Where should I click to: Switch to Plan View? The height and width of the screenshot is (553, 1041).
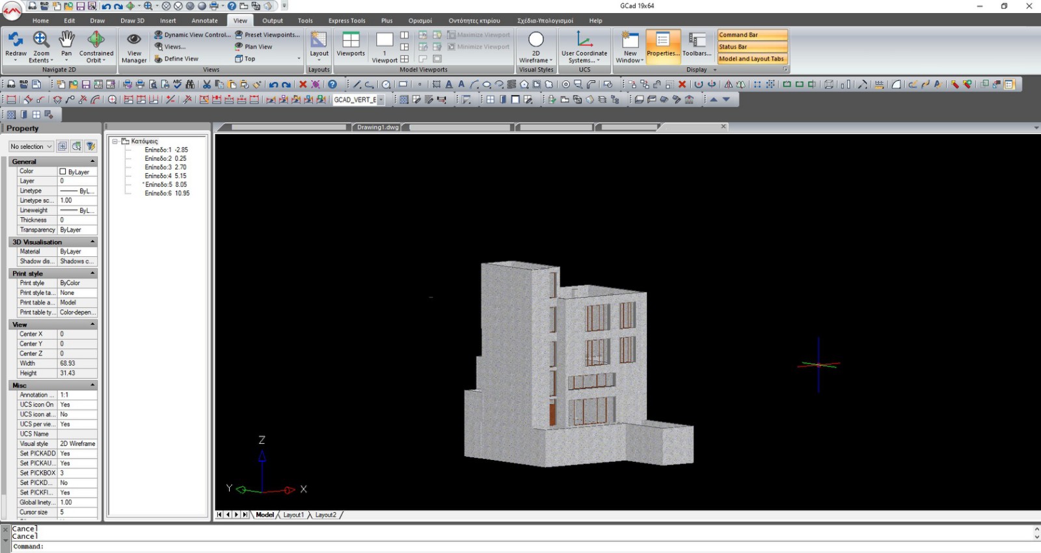pyautogui.click(x=254, y=46)
